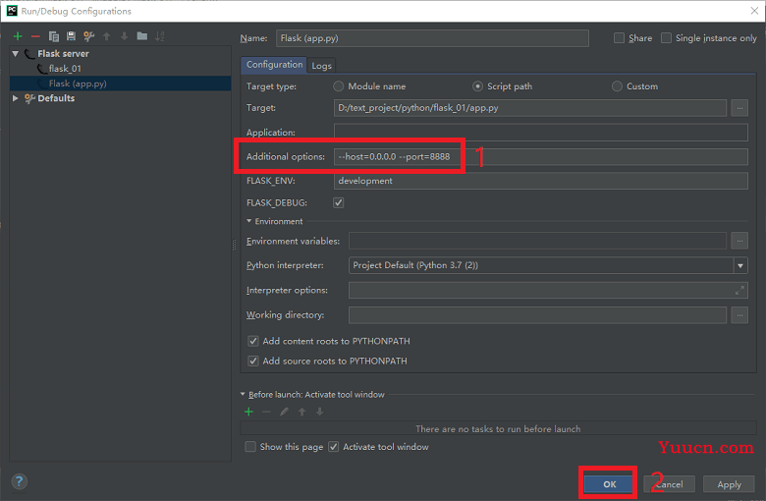Select Script path target type
This screenshot has width=766, height=501.
[478, 86]
